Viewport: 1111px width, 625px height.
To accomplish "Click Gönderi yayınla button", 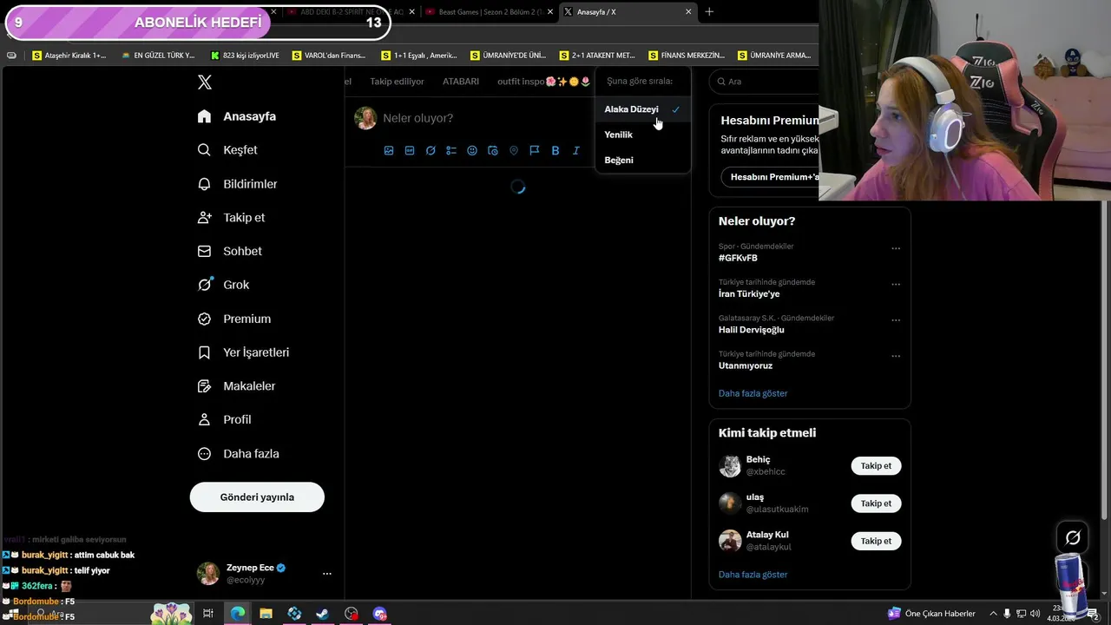I will tap(257, 497).
